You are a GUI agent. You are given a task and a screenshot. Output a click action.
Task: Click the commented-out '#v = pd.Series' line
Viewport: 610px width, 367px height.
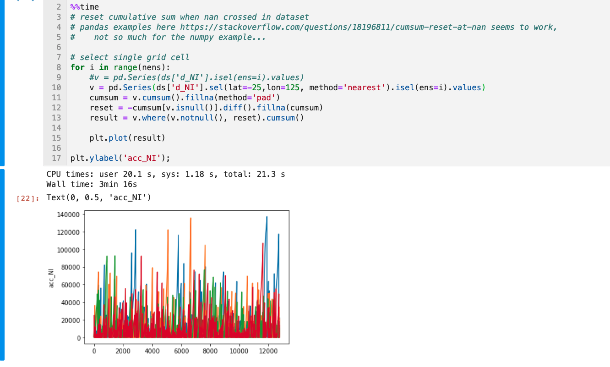pyautogui.click(x=197, y=77)
